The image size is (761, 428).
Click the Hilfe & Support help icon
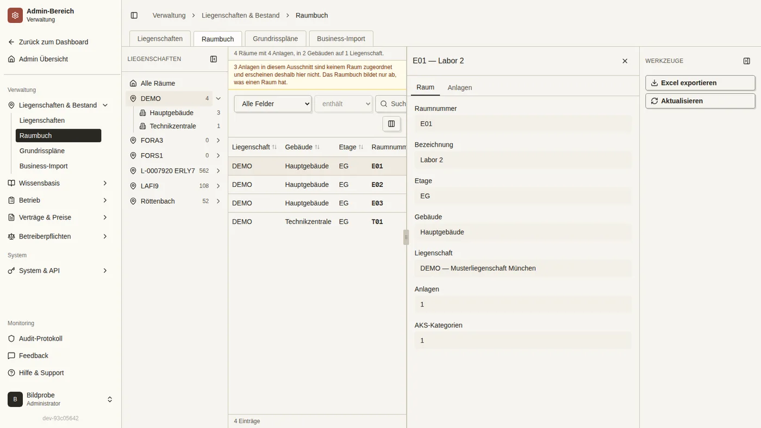(11, 373)
